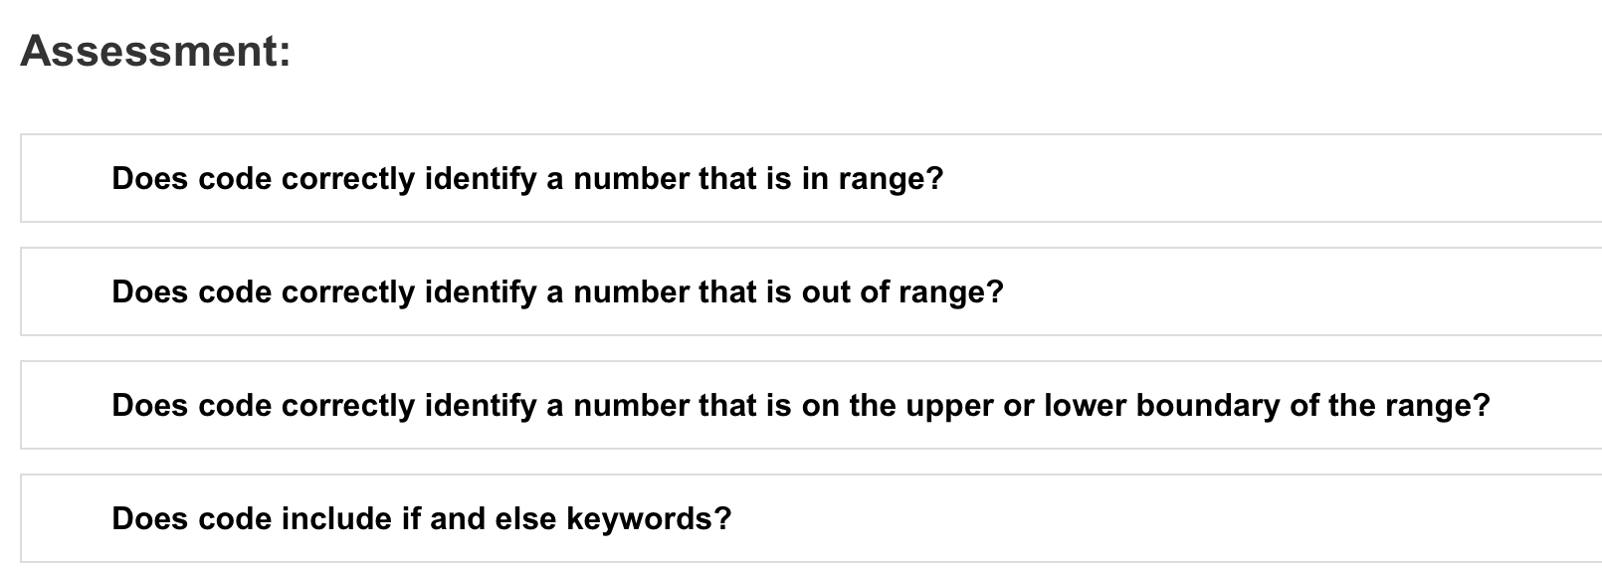Click the empty left margin of the first criterion box
Viewport: 1602px width, 569px height.
(66, 178)
